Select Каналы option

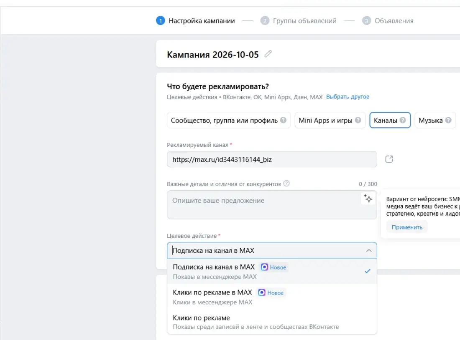[390, 120]
